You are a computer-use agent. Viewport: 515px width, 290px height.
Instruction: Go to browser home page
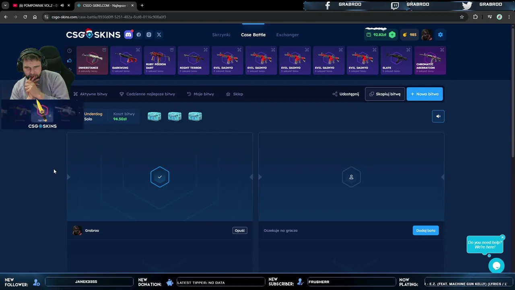35,17
